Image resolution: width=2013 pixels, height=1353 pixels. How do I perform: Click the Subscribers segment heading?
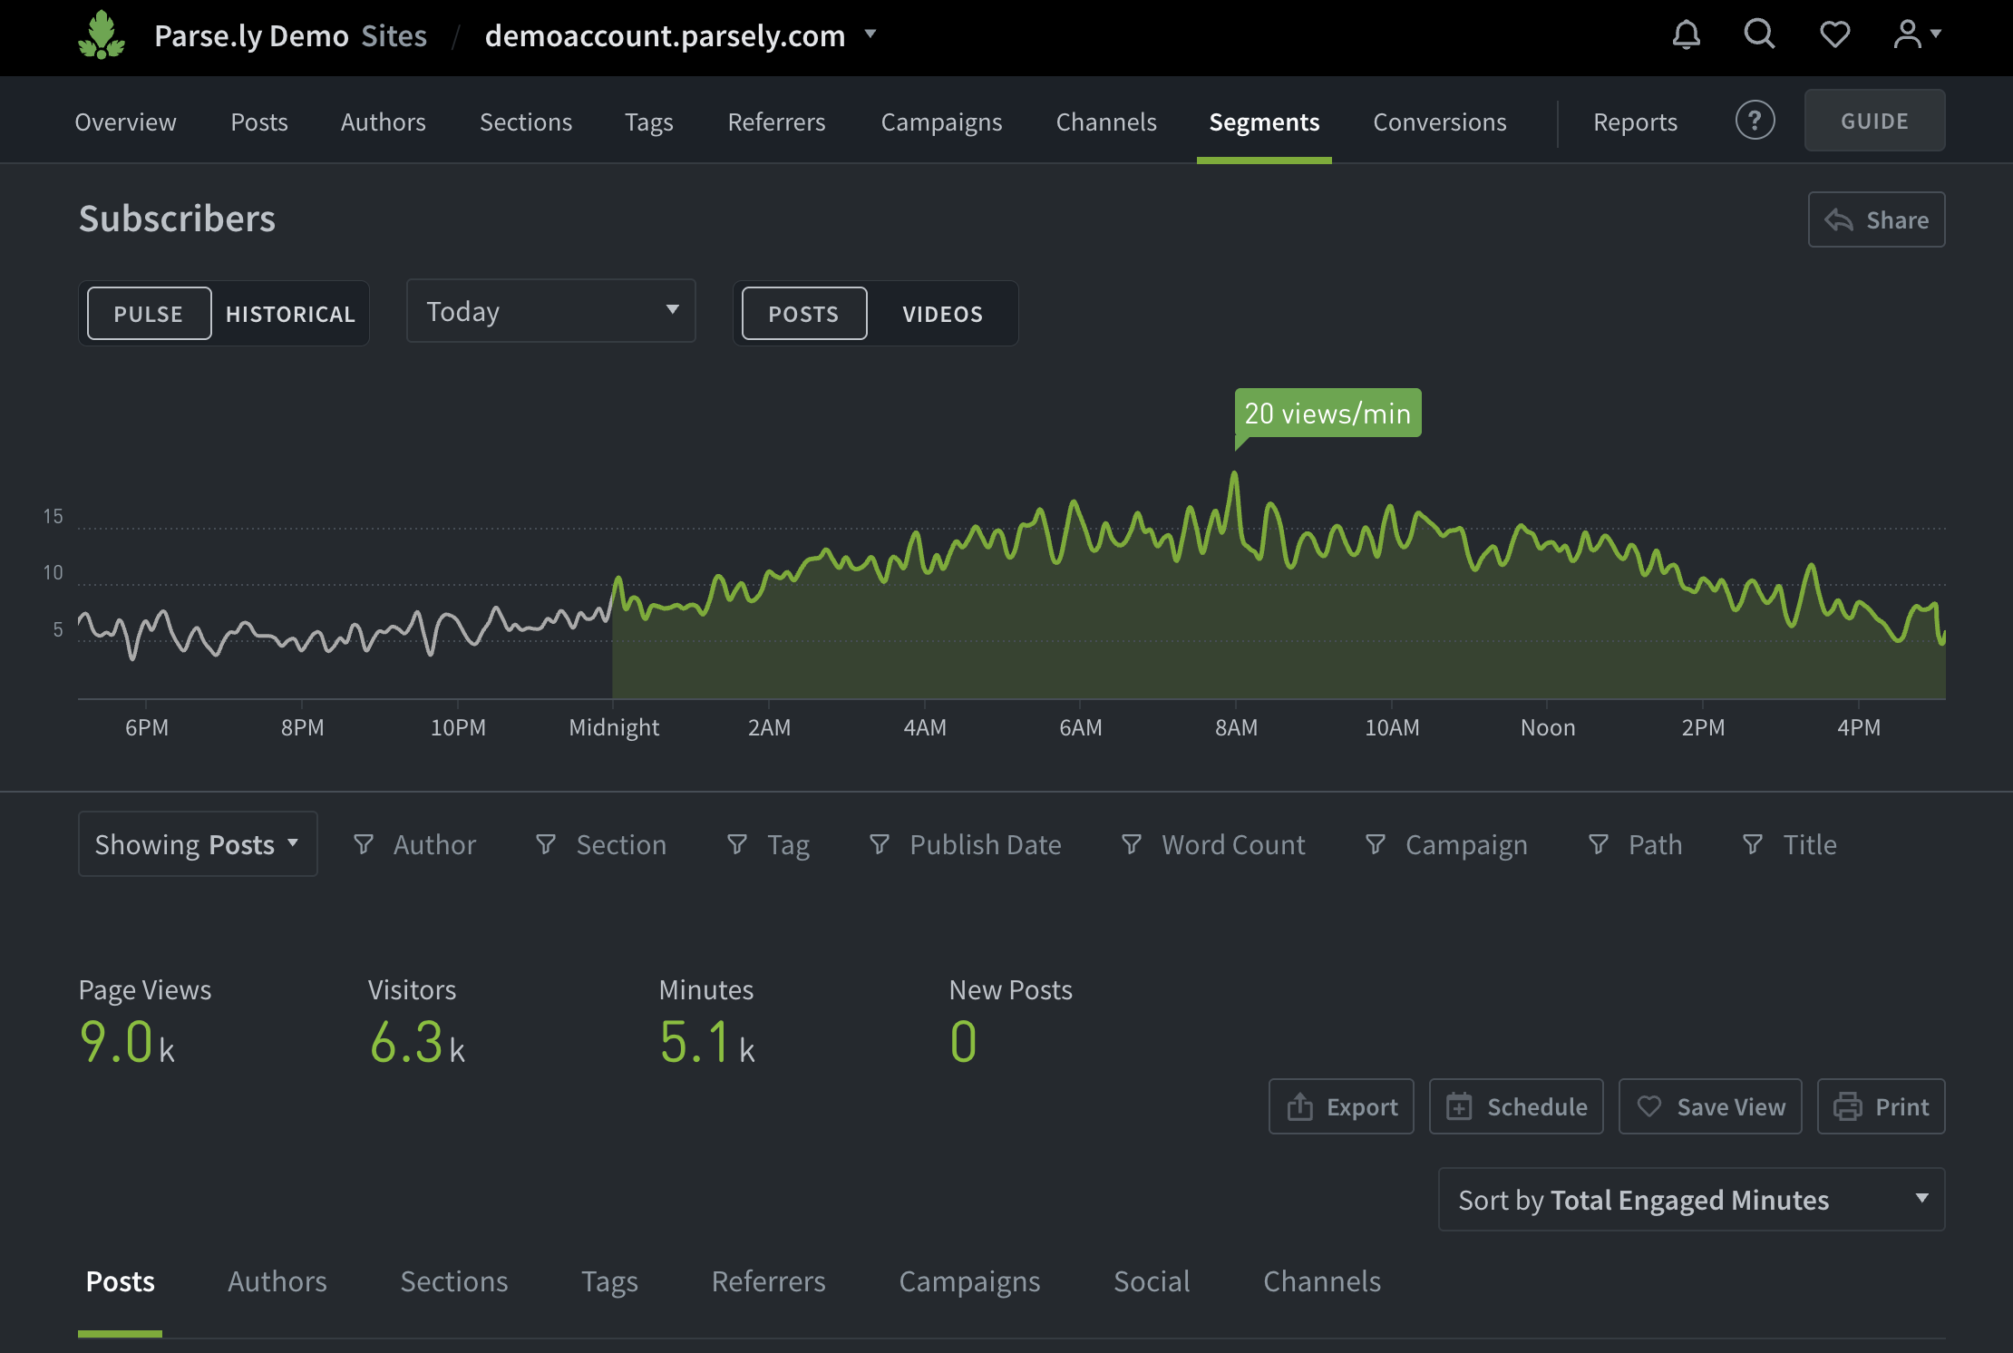coord(177,219)
